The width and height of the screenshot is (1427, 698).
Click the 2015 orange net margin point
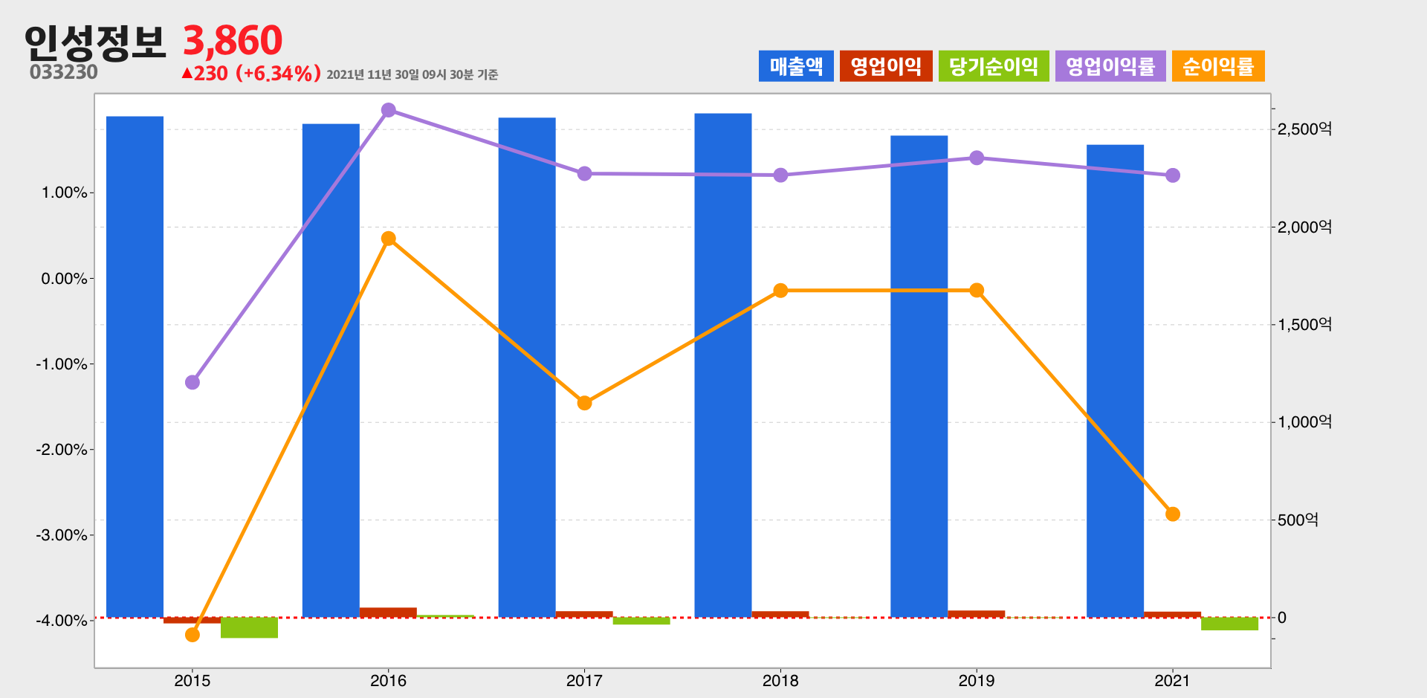pyautogui.click(x=192, y=634)
